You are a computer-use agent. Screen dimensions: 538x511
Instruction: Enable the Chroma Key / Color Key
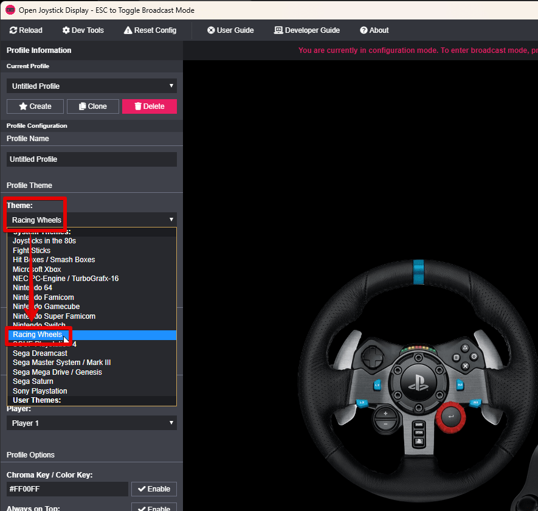pyautogui.click(x=154, y=489)
